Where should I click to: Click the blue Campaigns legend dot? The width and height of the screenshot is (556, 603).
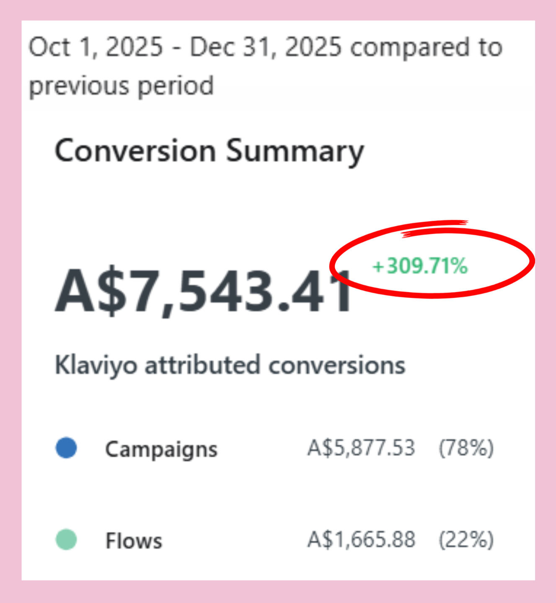coord(66,448)
